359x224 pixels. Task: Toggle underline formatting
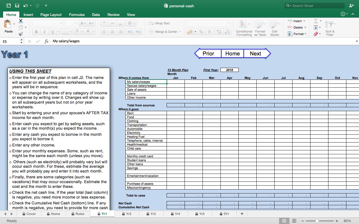pos(53,31)
